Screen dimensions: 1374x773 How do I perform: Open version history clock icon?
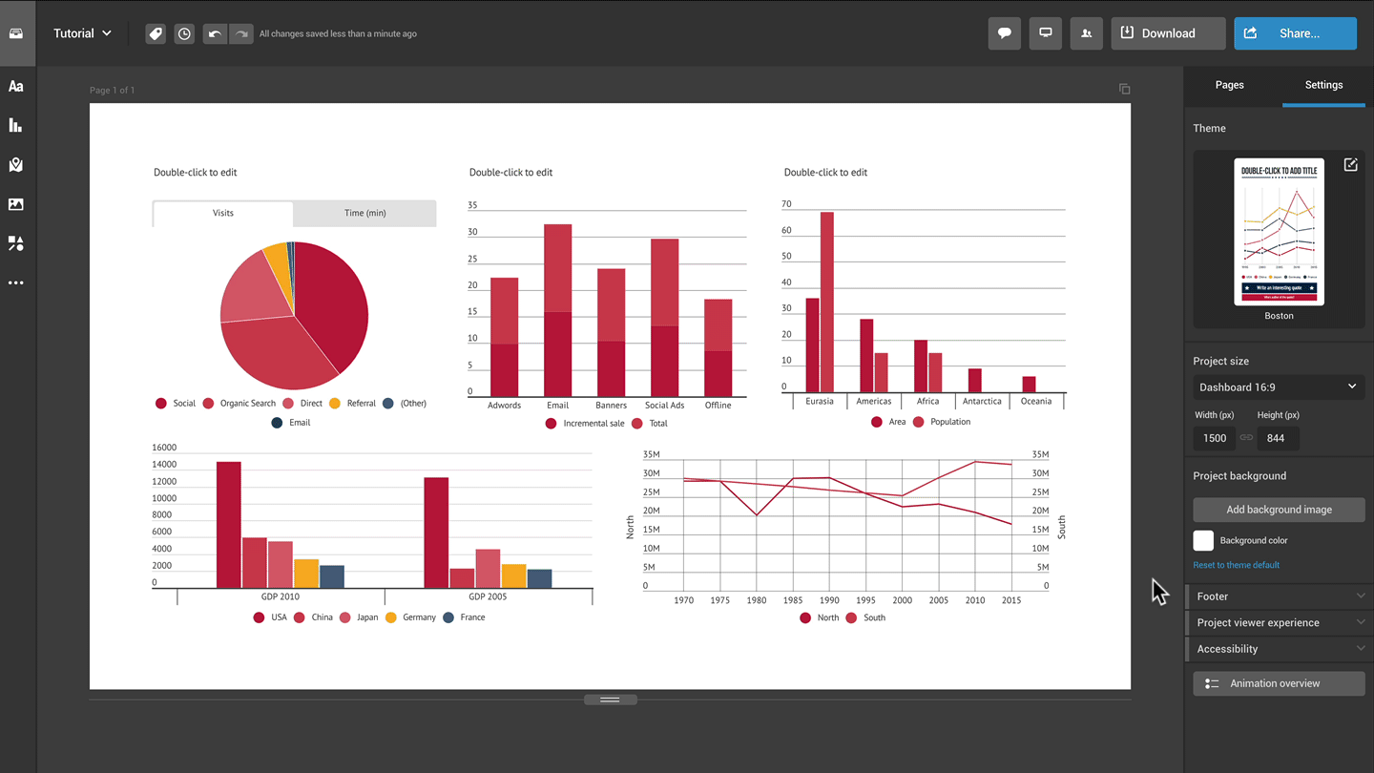[184, 33]
